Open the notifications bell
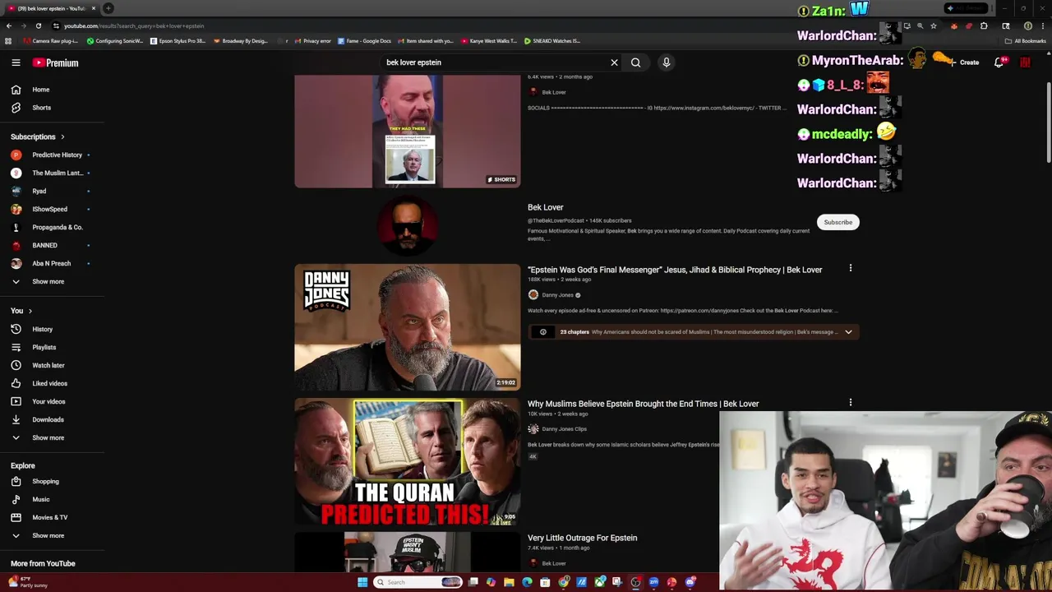1052x592 pixels. tap(999, 62)
